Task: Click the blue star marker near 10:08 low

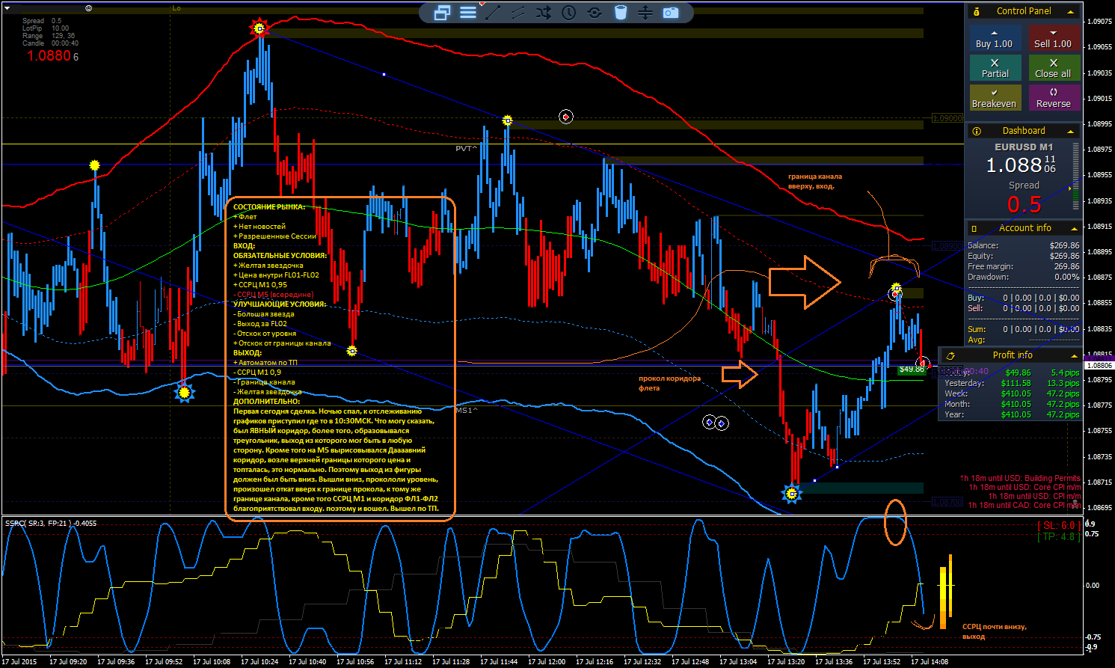Action: click(184, 392)
